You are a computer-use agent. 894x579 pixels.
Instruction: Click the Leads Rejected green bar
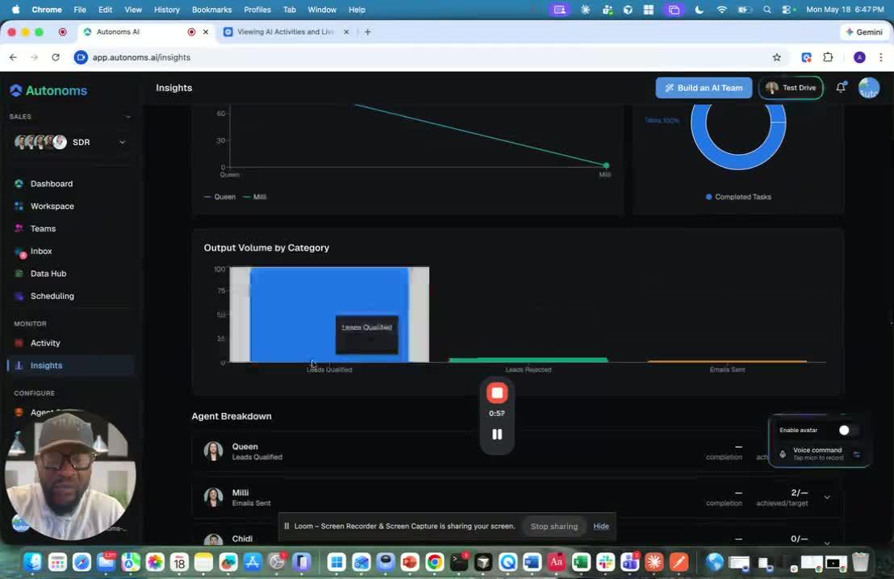pyautogui.click(x=528, y=360)
